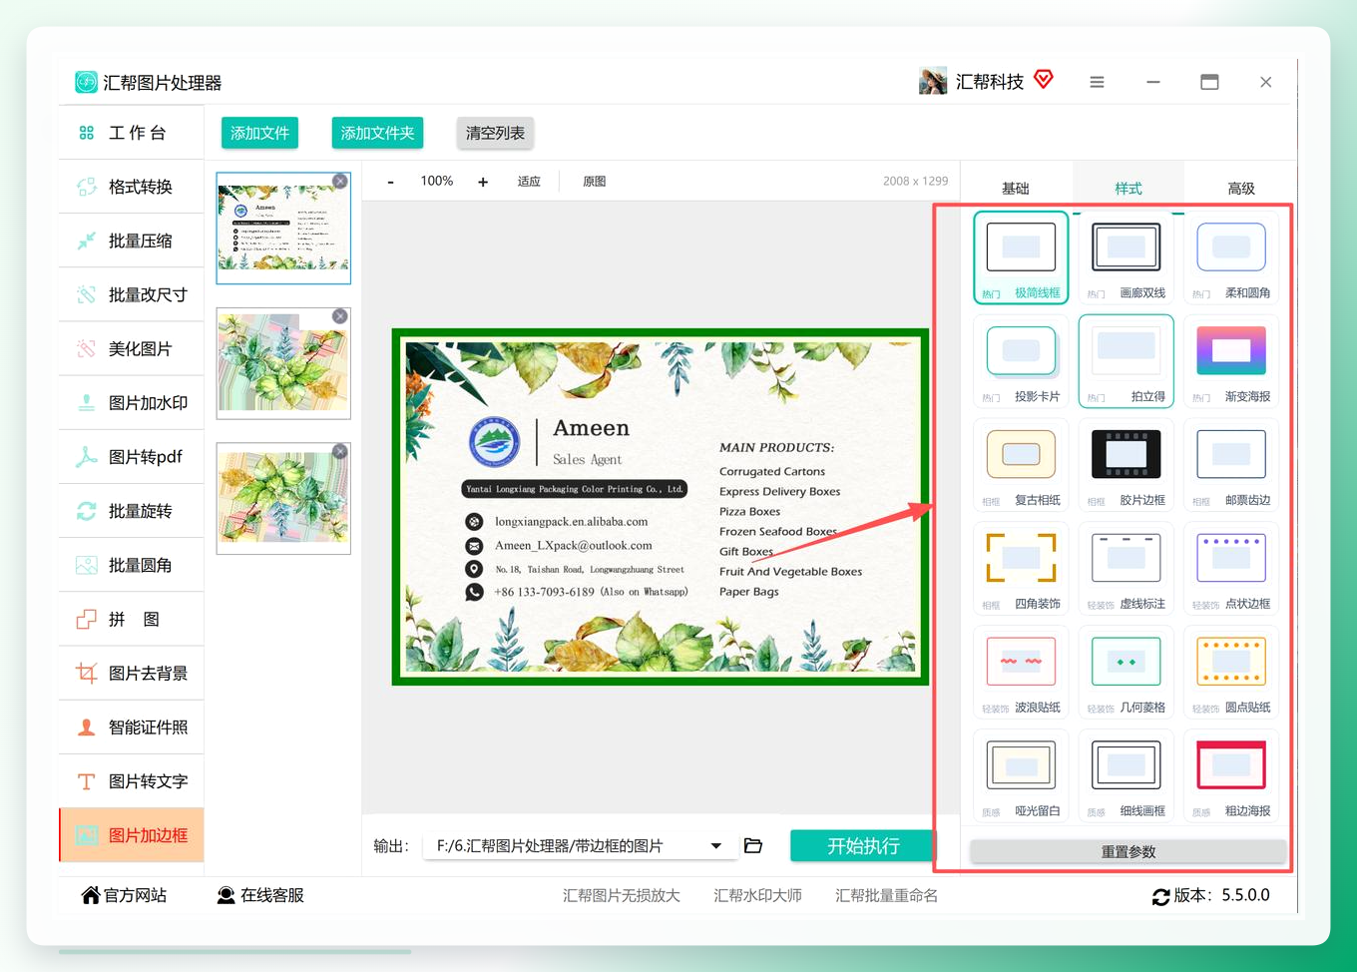1357x972 pixels.
Task: Click the 清空列表 button
Action: tap(495, 133)
